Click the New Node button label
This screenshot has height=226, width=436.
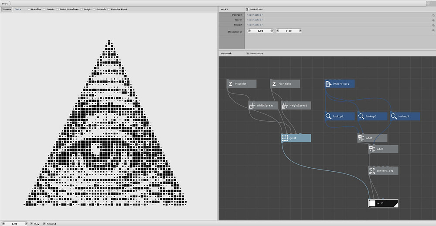click(256, 53)
